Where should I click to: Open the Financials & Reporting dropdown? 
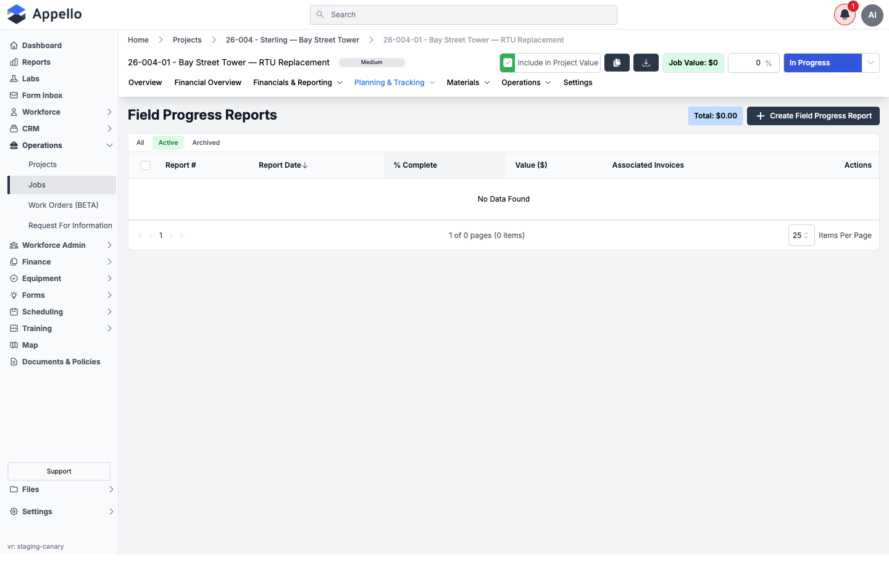pos(298,83)
